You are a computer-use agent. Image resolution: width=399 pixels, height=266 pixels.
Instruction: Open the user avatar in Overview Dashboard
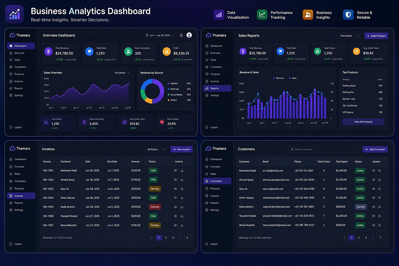click(189, 35)
